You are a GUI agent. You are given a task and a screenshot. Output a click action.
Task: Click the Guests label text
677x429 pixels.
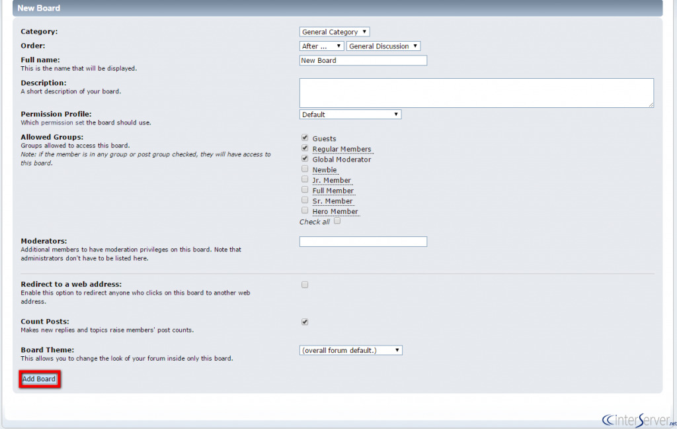[324, 139]
